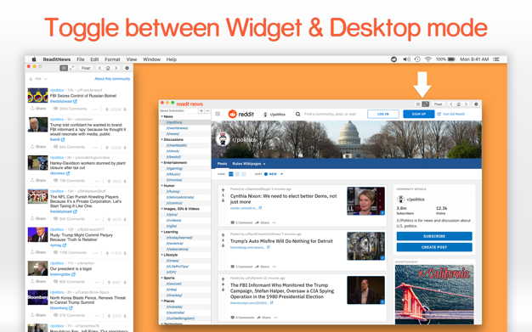The image size is (532, 332).
Task: Collapse the Discussions group in sidebar
Action: coord(161,139)
